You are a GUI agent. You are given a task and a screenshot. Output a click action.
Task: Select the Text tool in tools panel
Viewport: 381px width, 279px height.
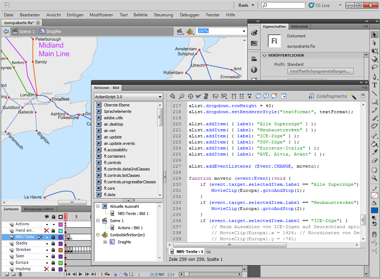(375, 85)
